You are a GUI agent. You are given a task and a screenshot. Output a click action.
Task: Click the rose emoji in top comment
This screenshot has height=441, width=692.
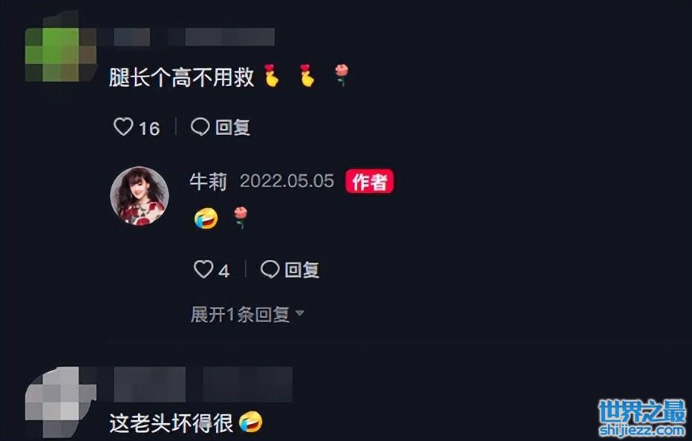342,75
